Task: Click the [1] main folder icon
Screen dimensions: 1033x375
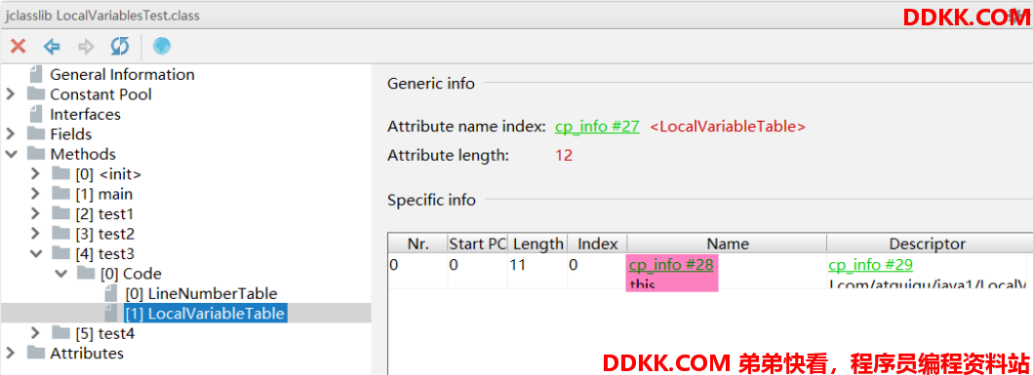Action: pos(61,194)
